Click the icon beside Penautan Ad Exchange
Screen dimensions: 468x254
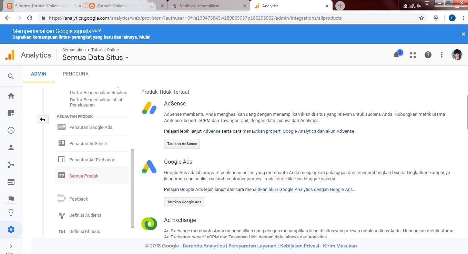pyautogui.click(x=62, y=159)
